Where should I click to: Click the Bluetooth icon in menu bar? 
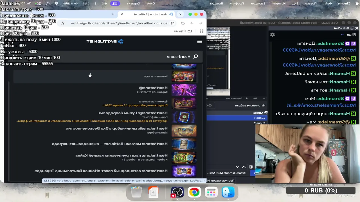(95, 3)
